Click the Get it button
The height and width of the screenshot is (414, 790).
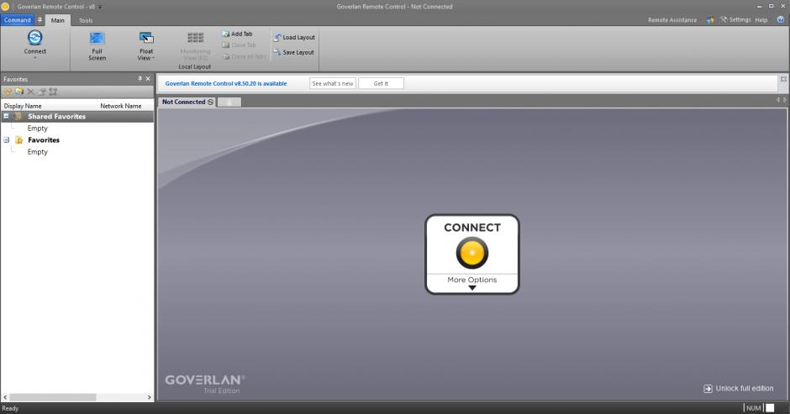381,84
